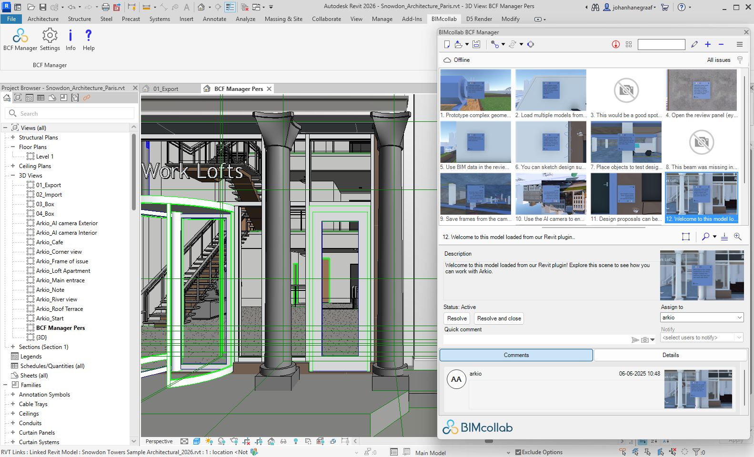Add a new issue with plus icon
Screen dimensions: 754x457
tap(708, 44)
